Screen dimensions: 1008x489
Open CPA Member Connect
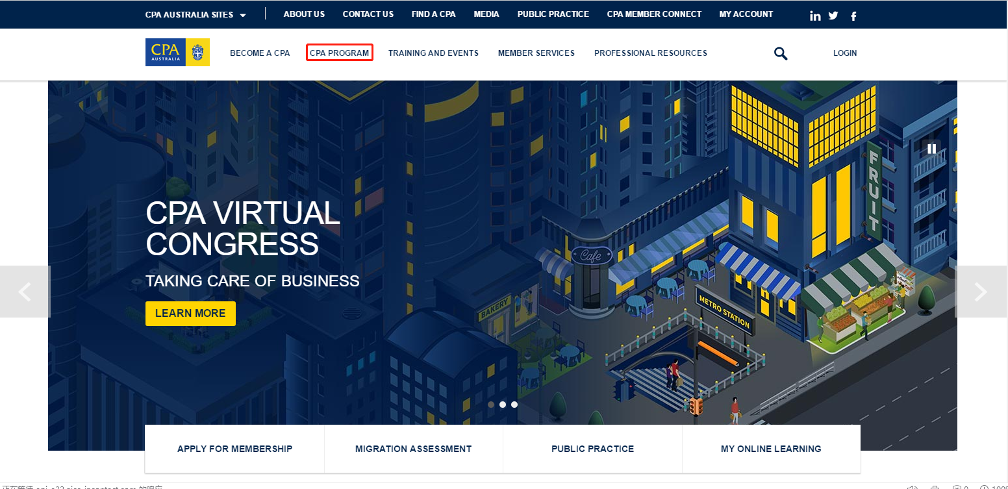[x=654, y=14]
